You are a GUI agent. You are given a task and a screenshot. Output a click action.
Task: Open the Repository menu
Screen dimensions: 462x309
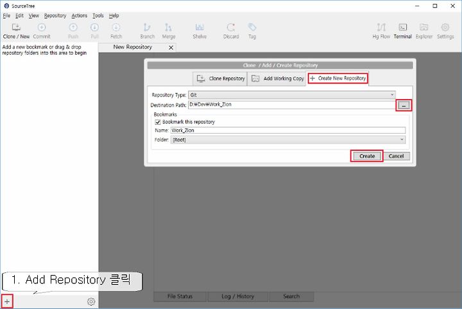pos(55,15)
